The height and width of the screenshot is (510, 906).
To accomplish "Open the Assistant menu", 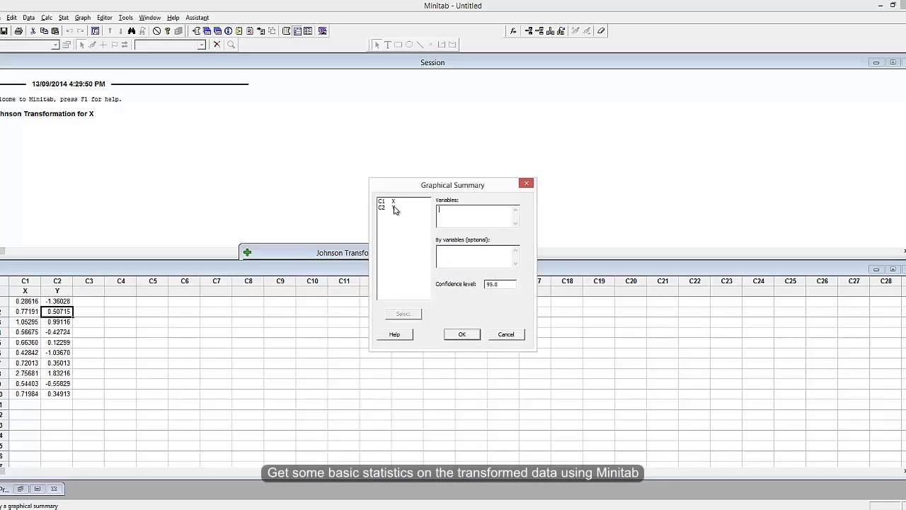I will click(197, 18).
